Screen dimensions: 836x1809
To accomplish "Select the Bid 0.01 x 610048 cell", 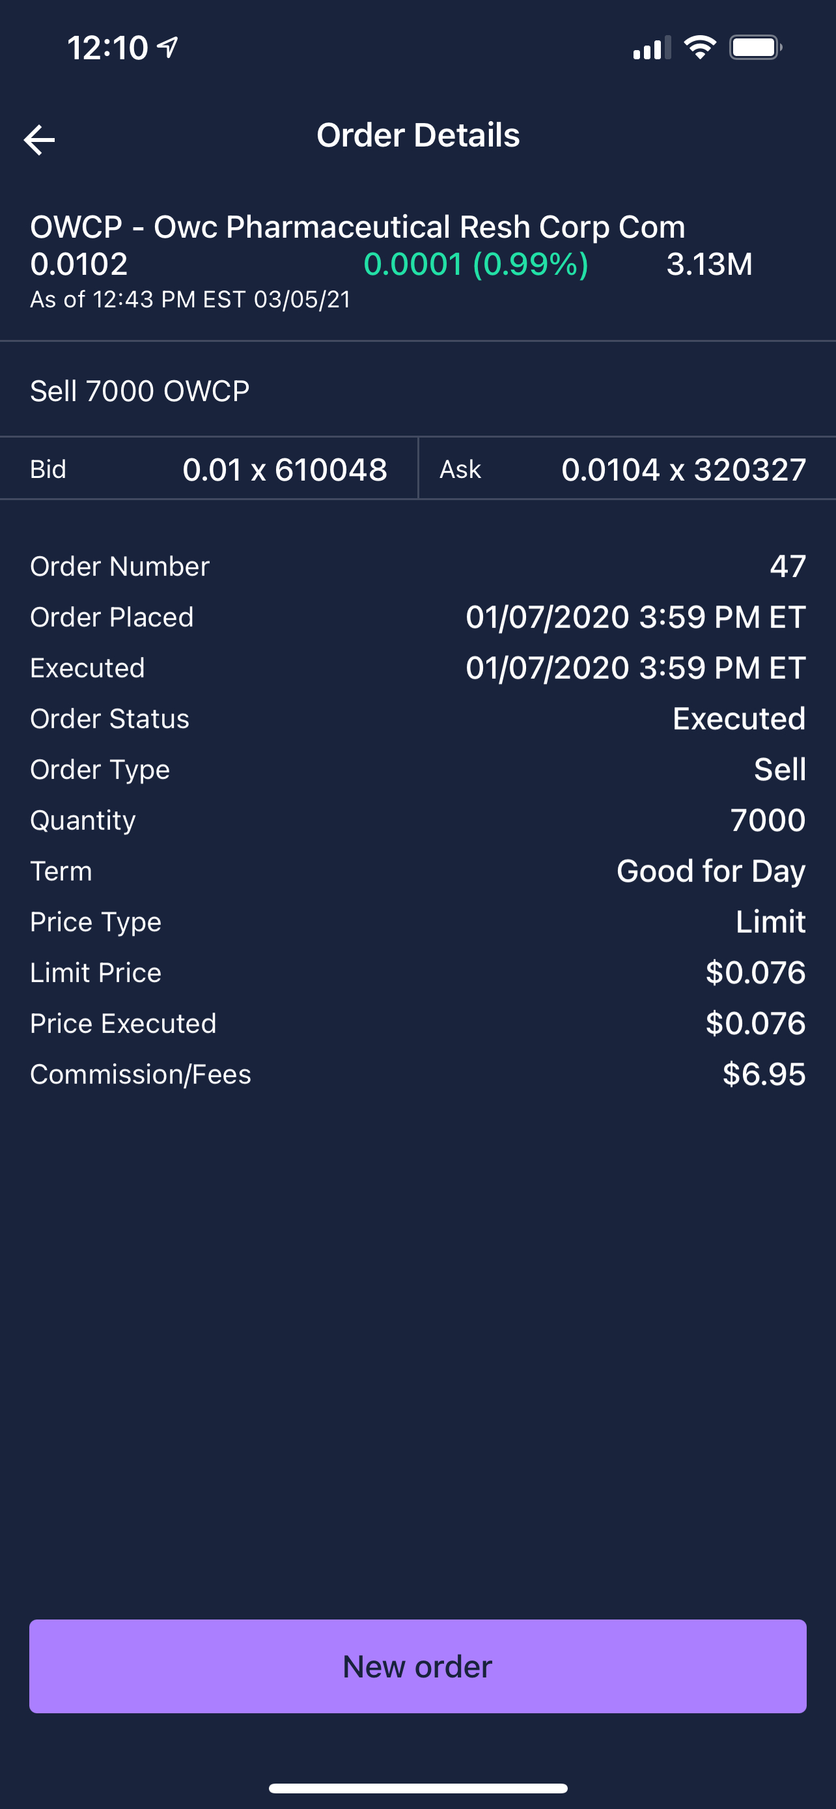I will [x=209, y=469].
